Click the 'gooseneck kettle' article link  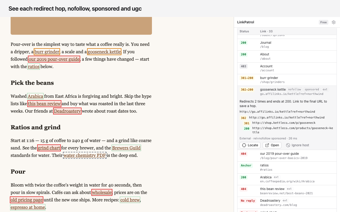104,52
